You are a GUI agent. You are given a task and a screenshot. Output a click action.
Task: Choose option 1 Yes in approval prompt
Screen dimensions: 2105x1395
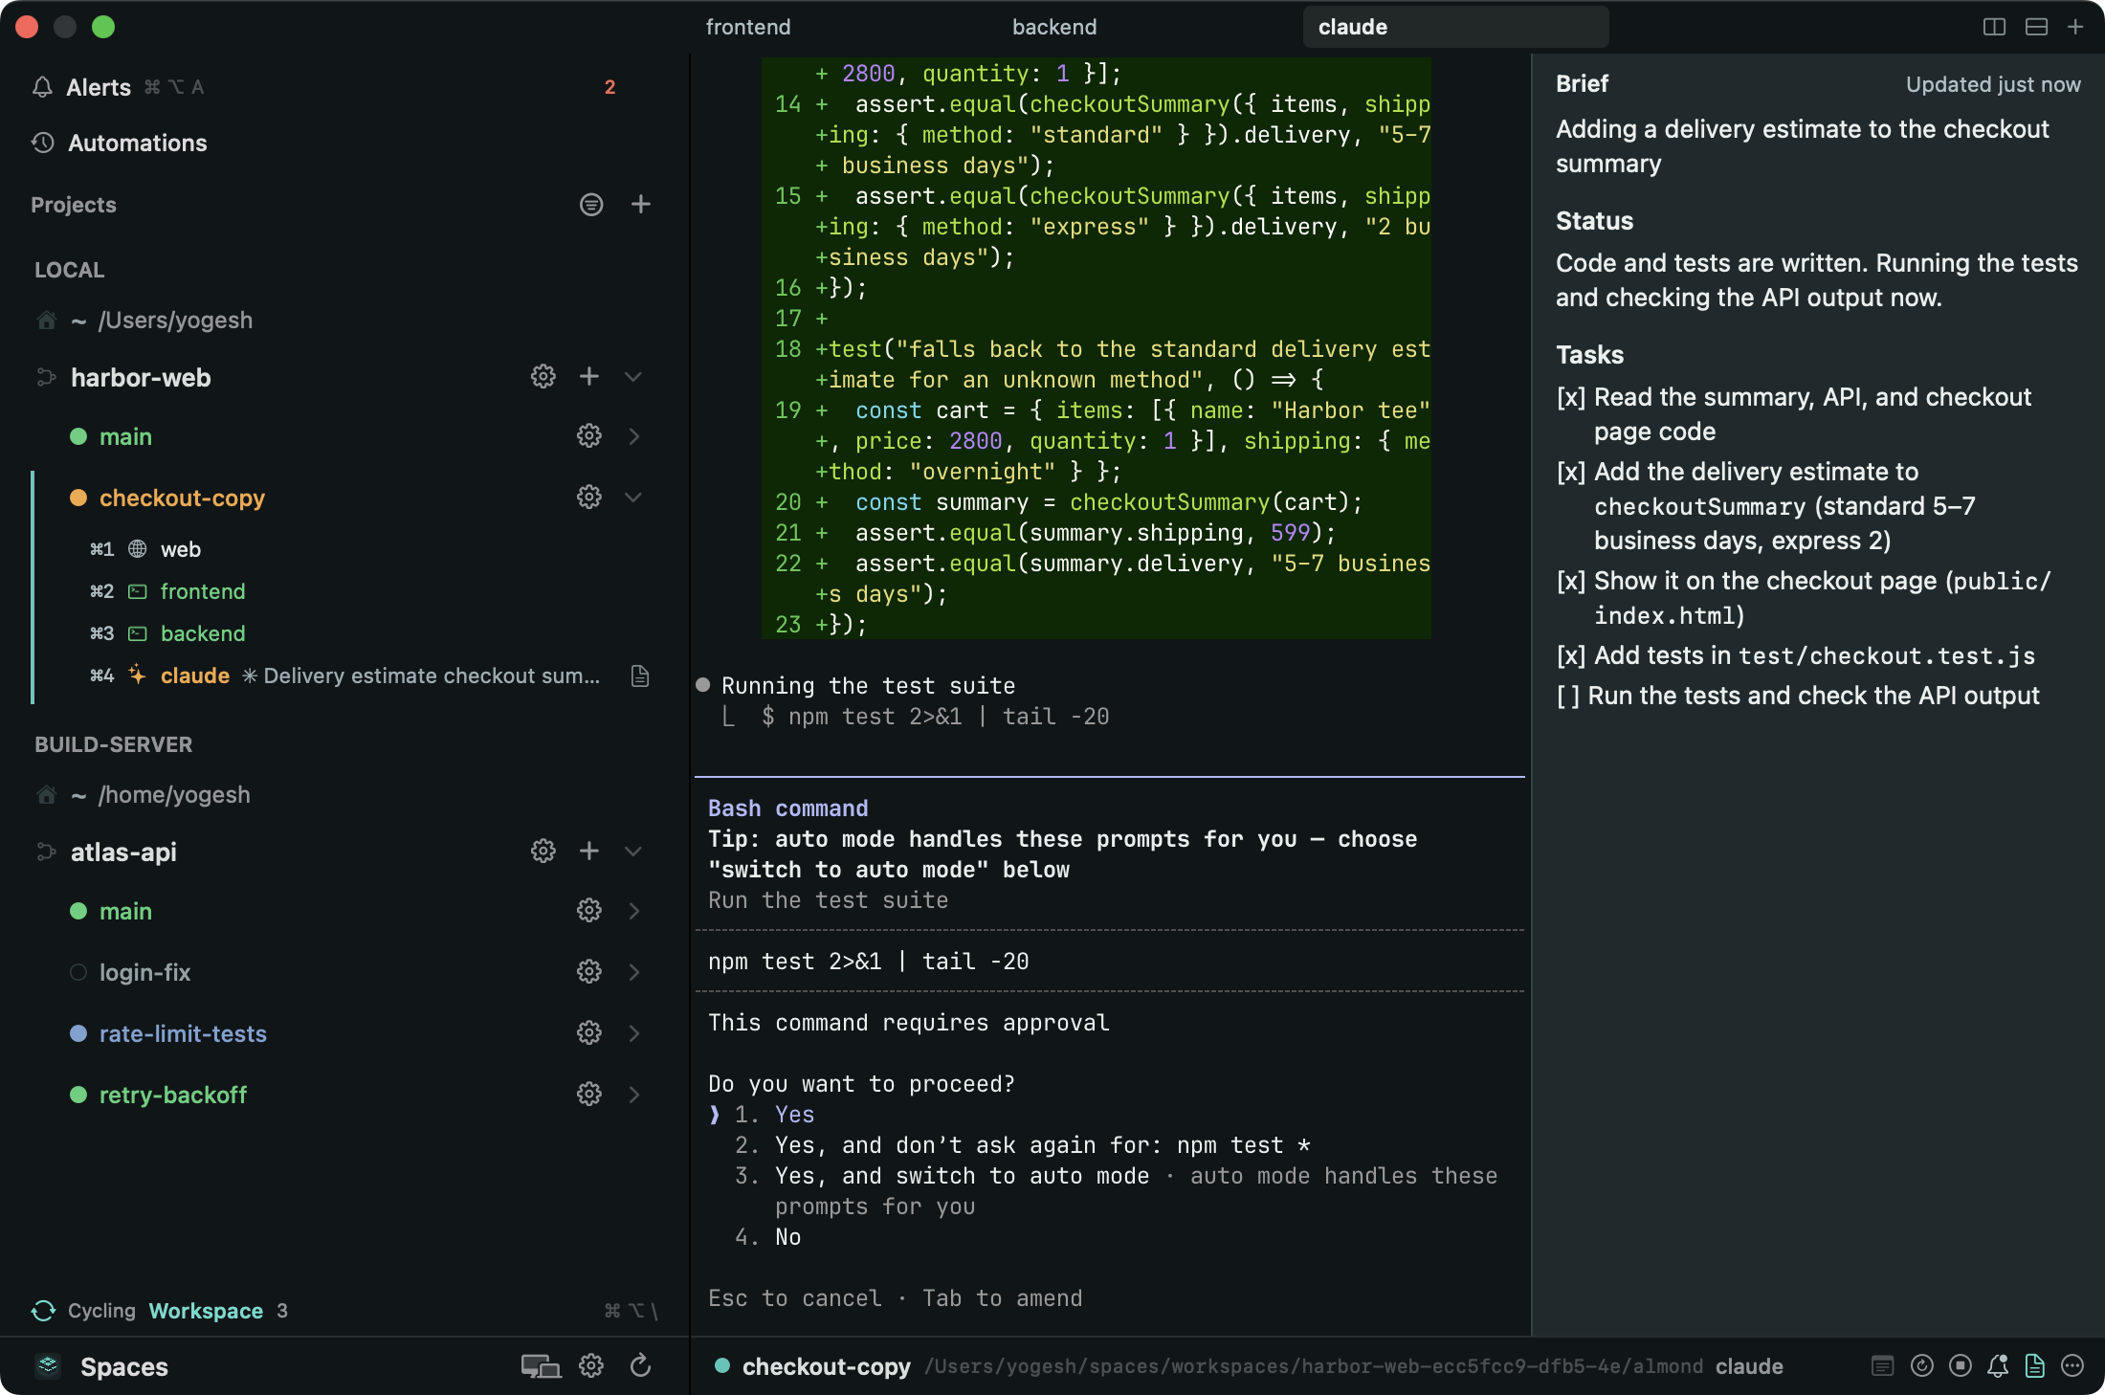(794, 1115)
